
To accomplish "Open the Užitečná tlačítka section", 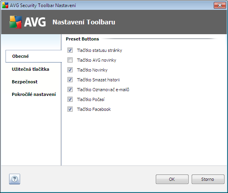I will pos(30,69).
